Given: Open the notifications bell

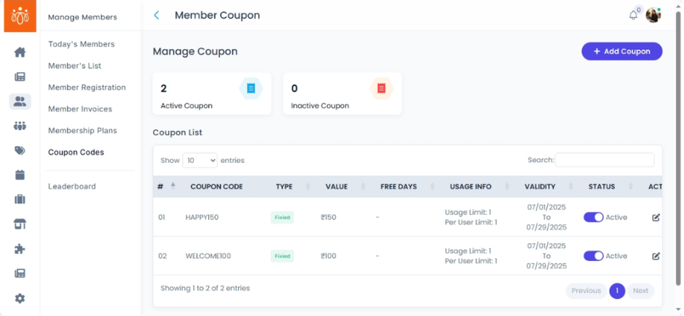Looking at the screenshot, I should point(633,15).
